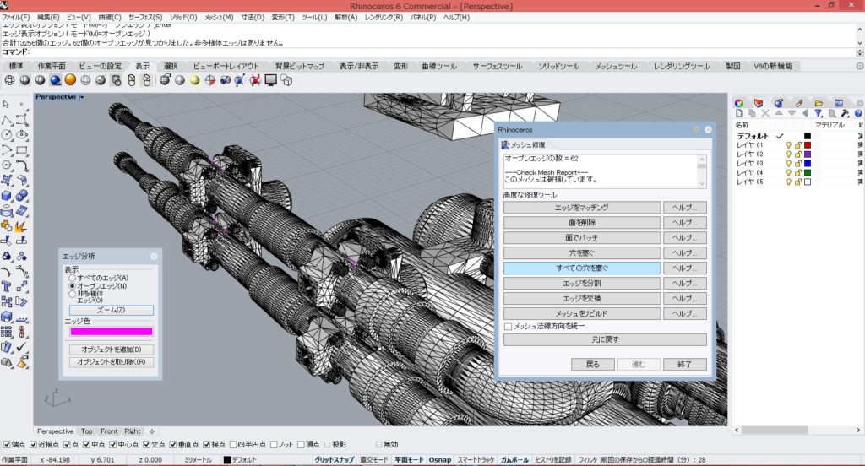
Task: Click layer panel horizontal scrollbar
Action: point(775,431)
